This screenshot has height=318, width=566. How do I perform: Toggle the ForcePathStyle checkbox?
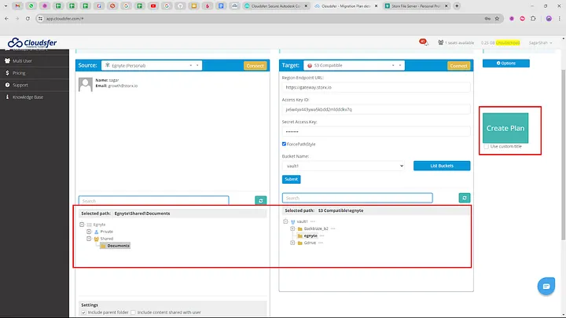284,144
